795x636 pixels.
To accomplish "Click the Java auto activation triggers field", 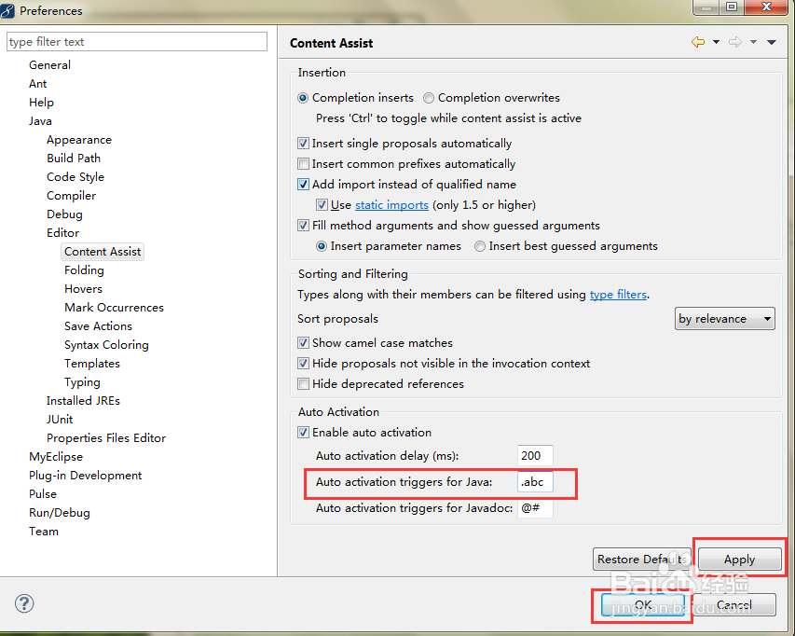I will point(535,482).
